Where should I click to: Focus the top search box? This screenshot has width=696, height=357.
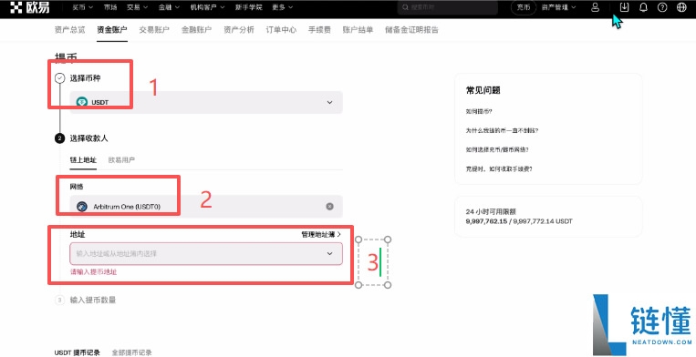click(447, 7)
